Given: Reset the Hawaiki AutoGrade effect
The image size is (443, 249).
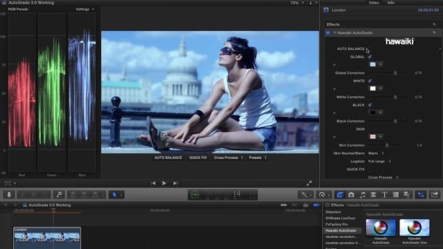Looking at the screenshot, I should (434, 33).
